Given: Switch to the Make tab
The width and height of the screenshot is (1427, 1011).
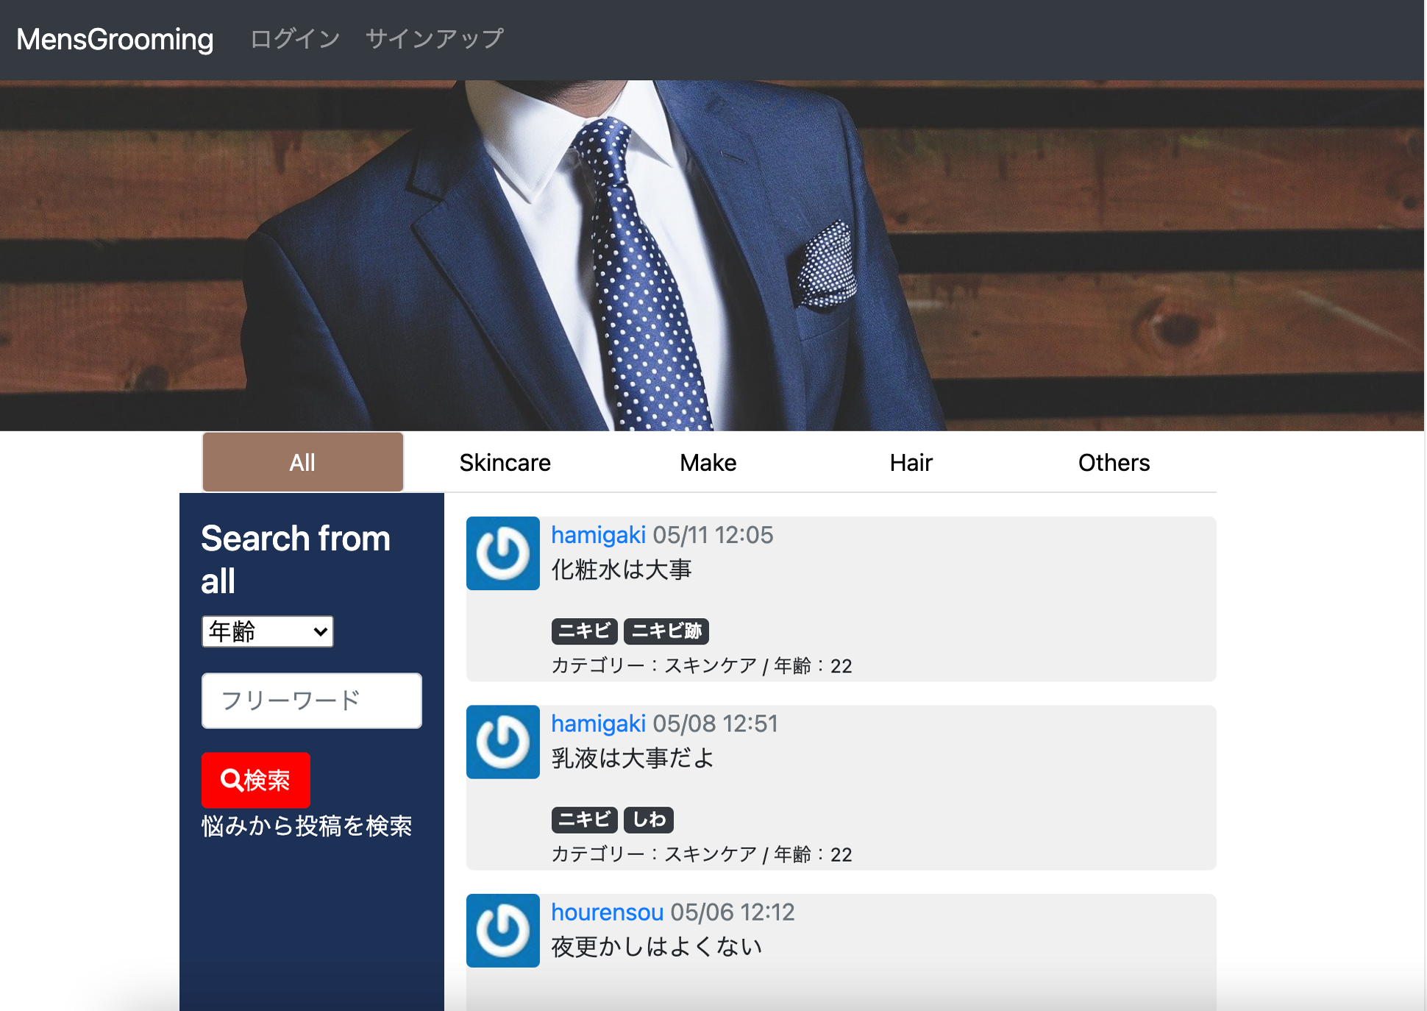Looking at the screenshot, I should point(708,462).
